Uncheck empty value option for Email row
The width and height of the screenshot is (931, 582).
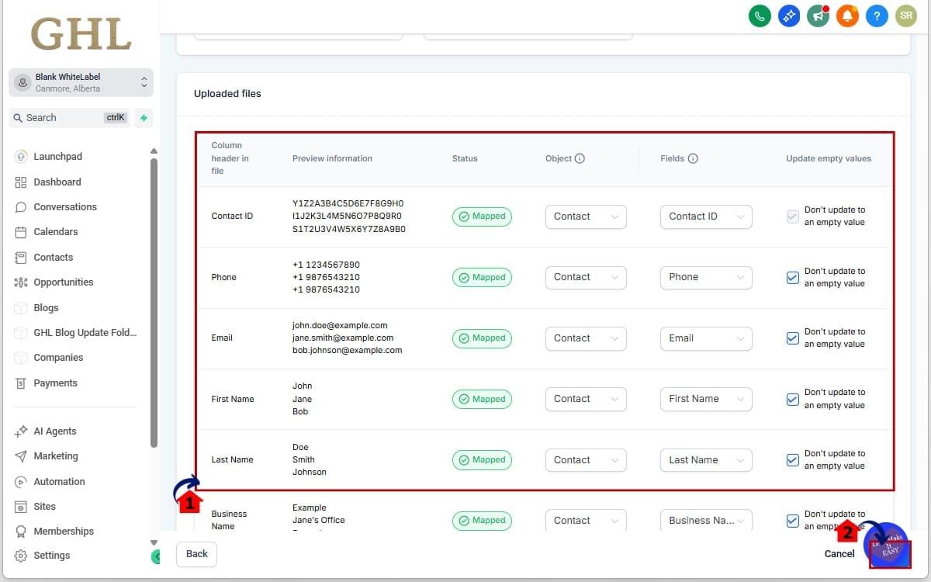point(793,338)
